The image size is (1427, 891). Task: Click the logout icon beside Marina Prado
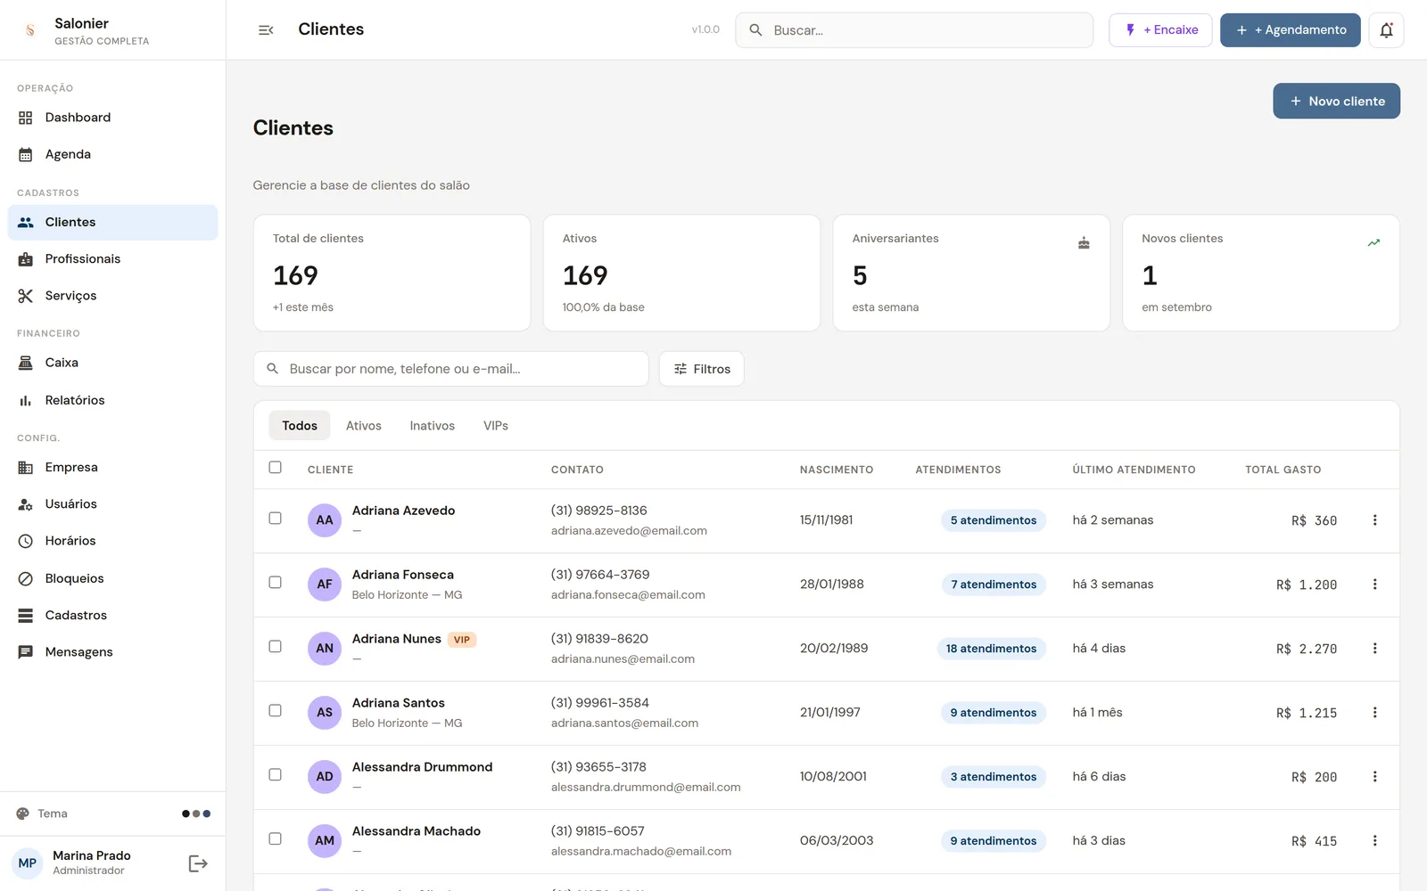coord(198,863)
